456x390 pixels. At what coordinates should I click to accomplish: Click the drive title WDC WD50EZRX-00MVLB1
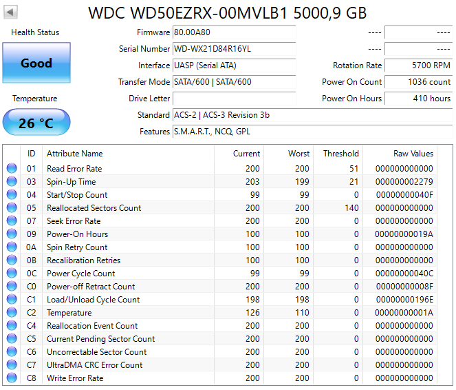(x=188, y=13)
